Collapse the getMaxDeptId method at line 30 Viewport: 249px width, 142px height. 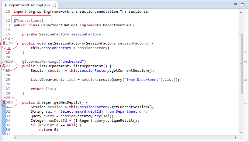click(12, 102)
